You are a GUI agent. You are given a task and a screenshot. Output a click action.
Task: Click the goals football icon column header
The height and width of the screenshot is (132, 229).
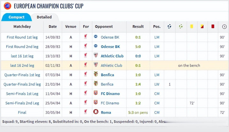coord(169,26)
